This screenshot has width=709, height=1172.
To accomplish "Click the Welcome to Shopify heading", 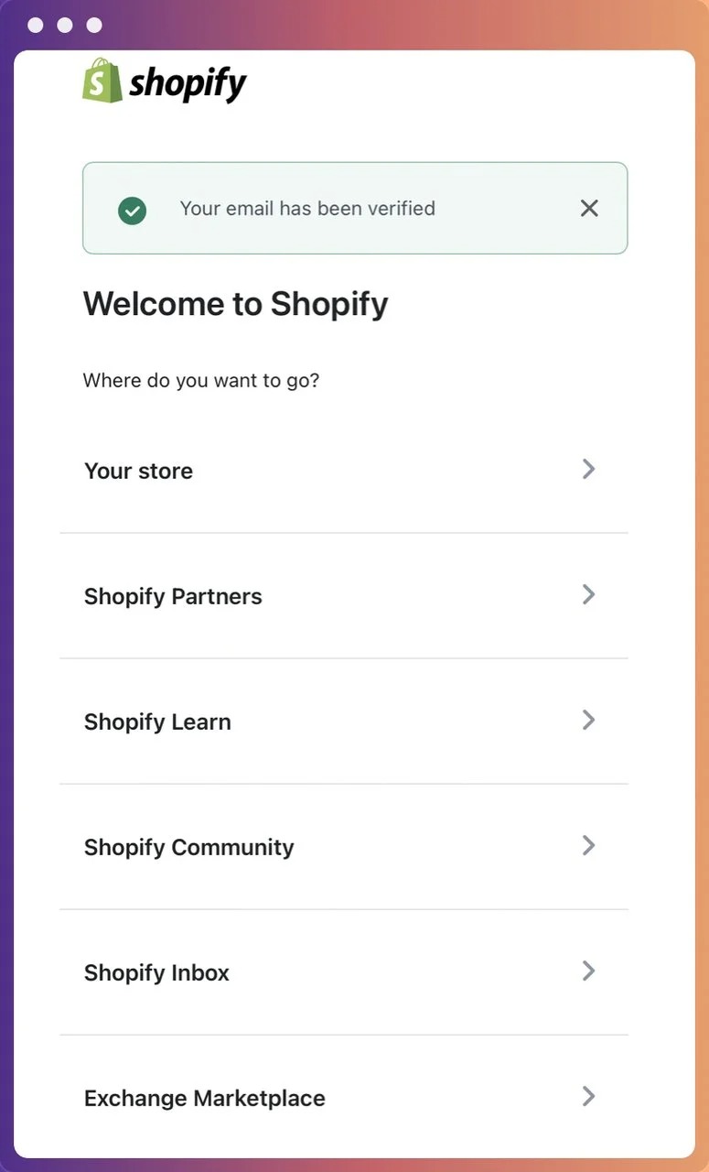I will pos(235,303).
